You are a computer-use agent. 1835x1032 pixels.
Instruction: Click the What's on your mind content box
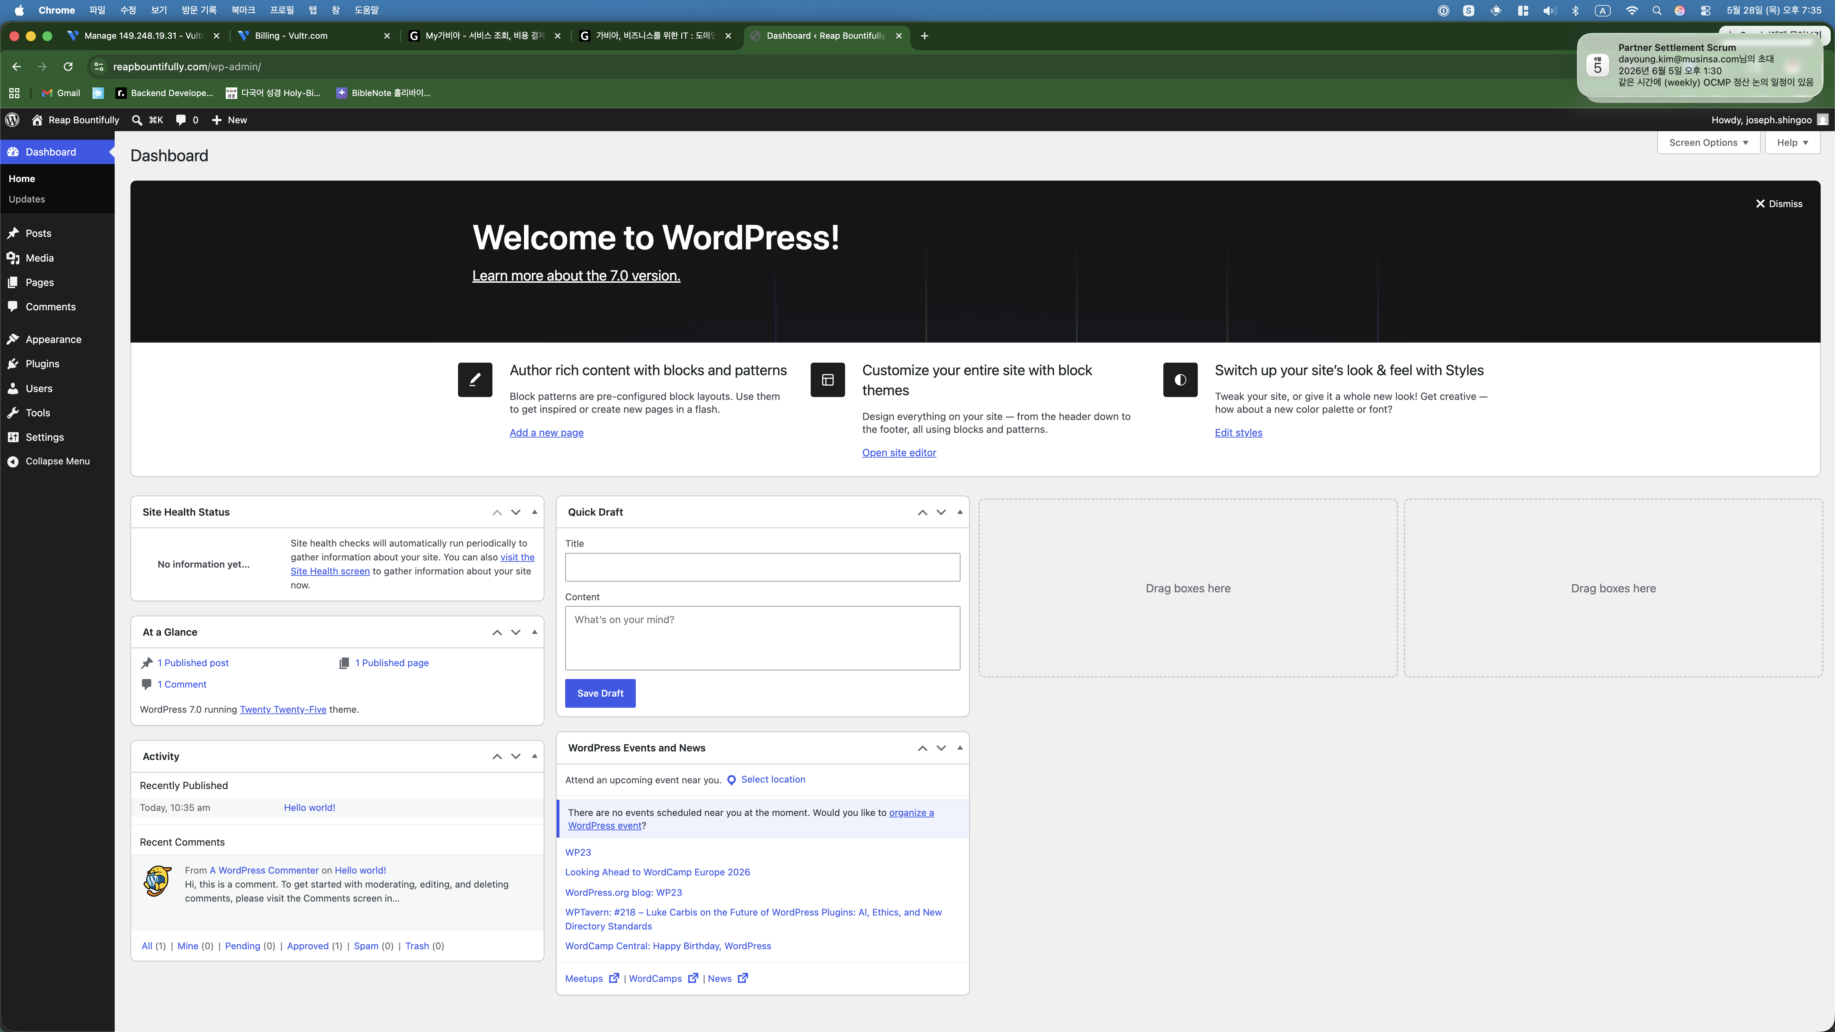[x=762, y=637]
